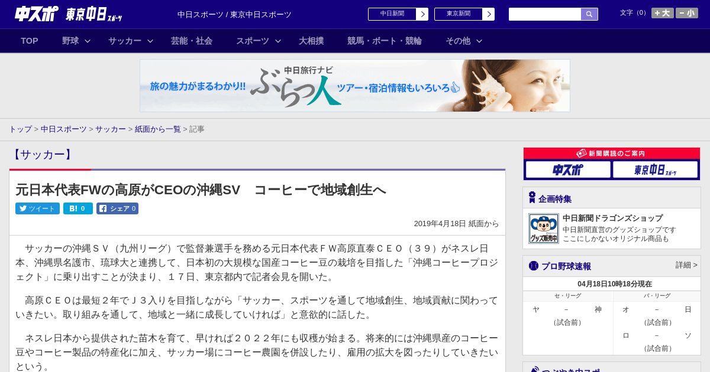Viewport: 710px width, 372px height.
Task: Click the Chunichi Sports 中スポ logo
Action: pos(37,14)
